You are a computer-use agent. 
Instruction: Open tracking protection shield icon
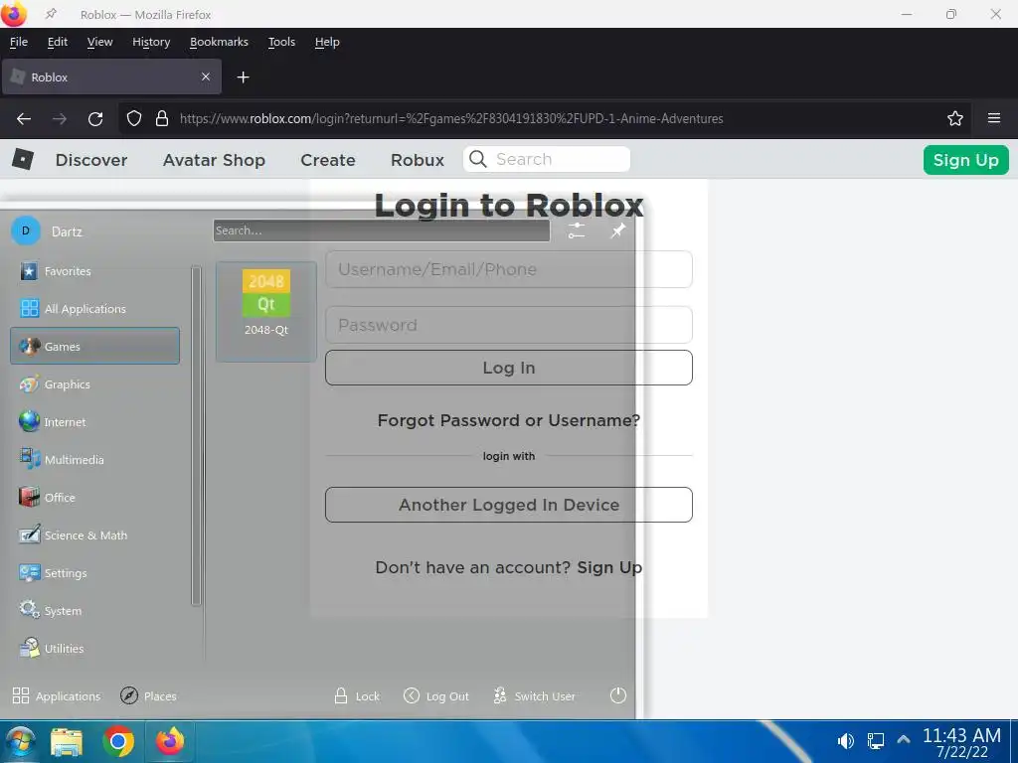click(x=134, y=119)
